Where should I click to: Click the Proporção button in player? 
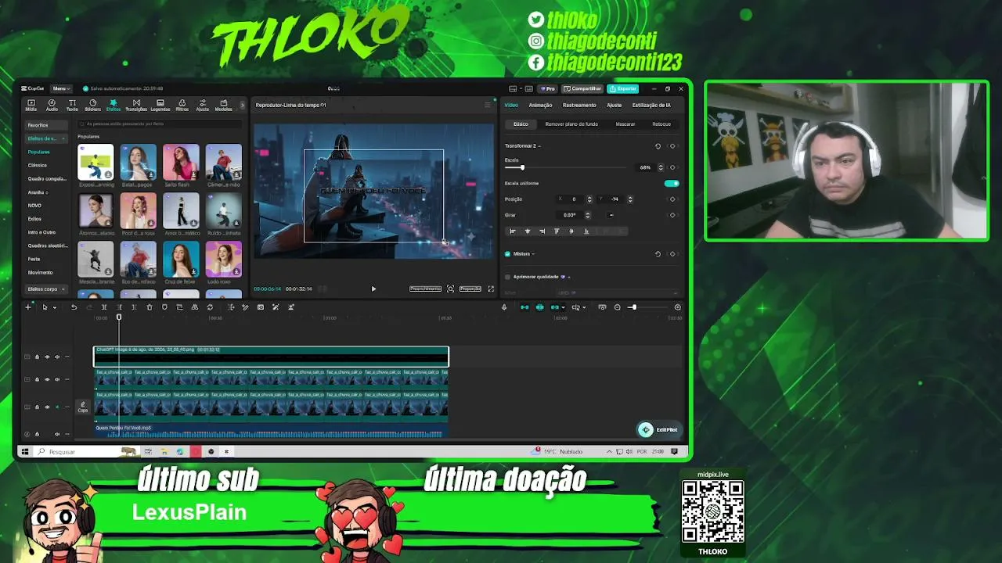(470, 289)
